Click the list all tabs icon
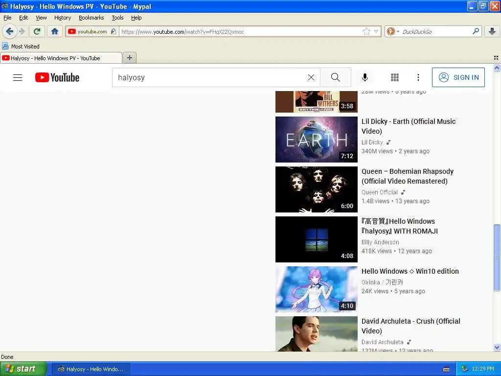Screen dimensions: 501x376 tap(496, 58)
